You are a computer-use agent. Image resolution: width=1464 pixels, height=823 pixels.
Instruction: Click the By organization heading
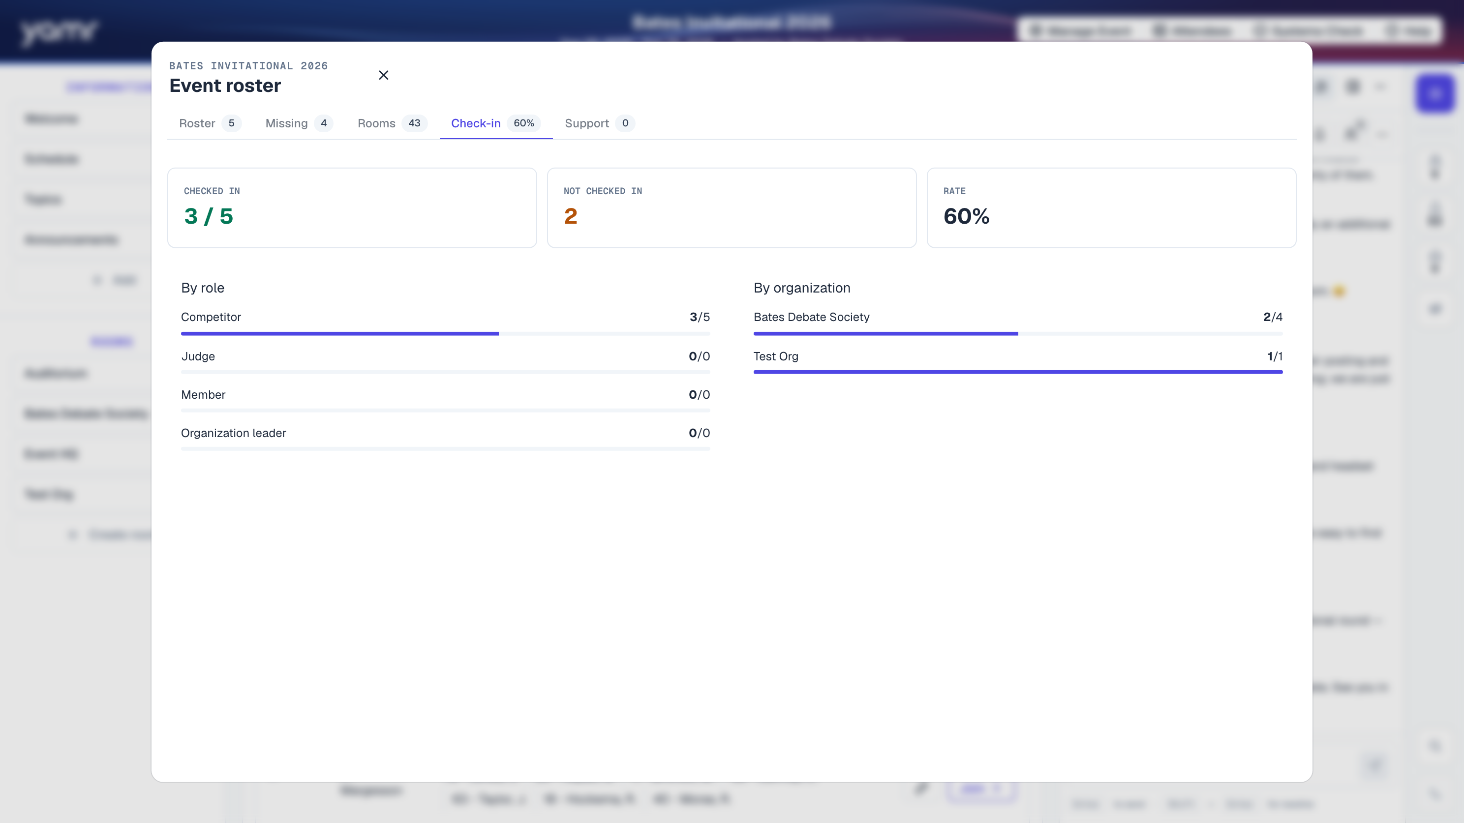point(802,288)
